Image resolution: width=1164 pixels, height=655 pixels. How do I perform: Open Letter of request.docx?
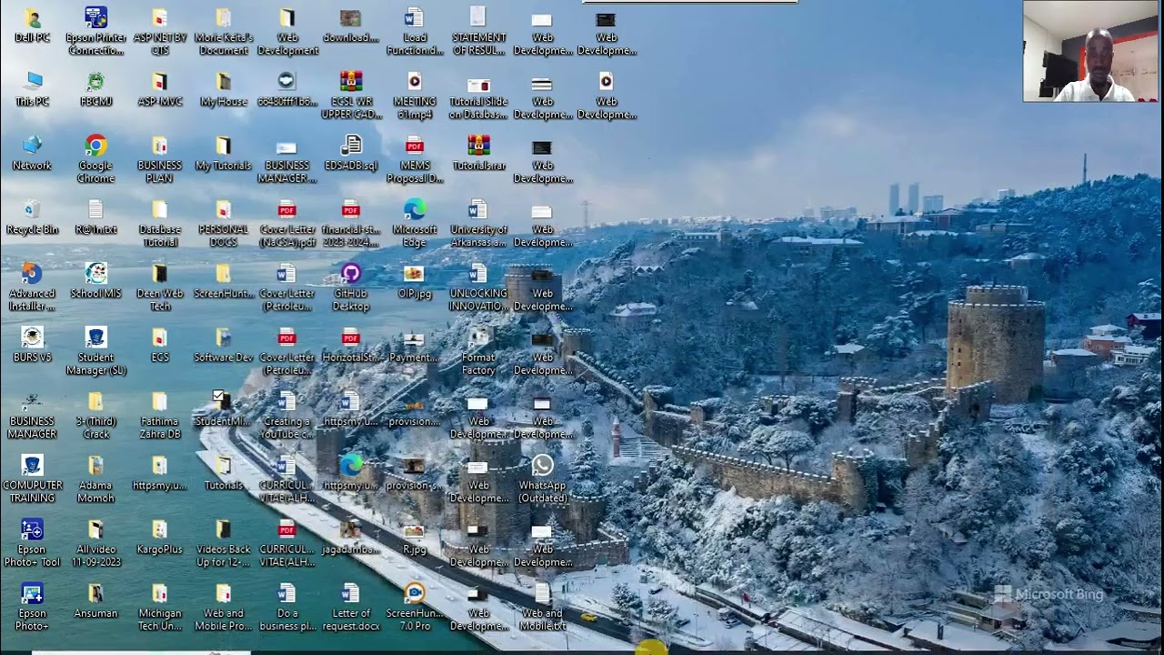click(x=351, y=607)
